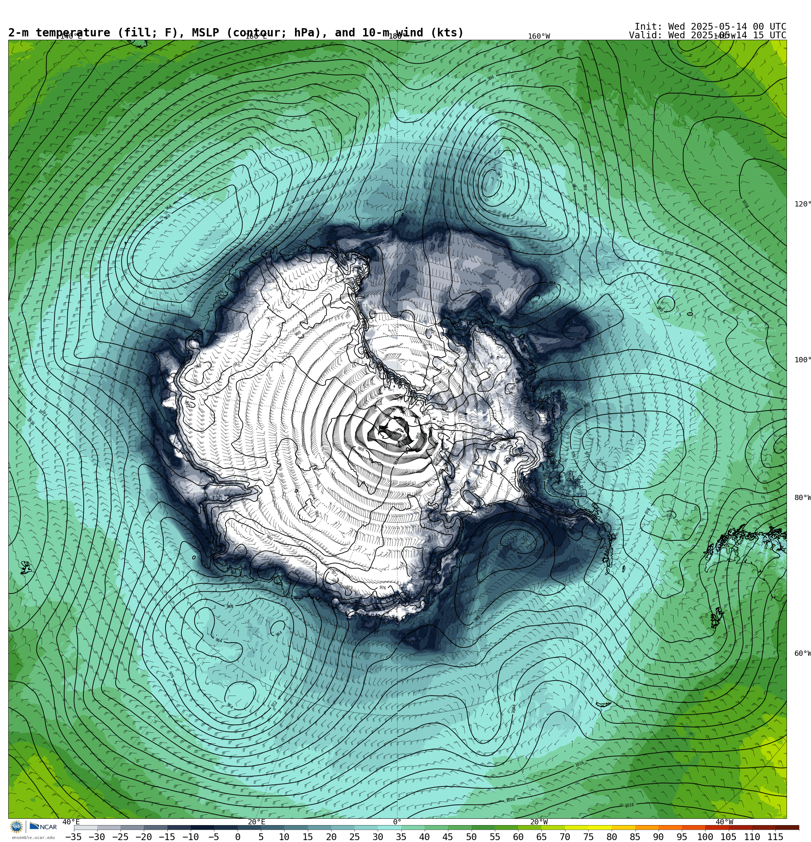The image size is (811, 842).
Task: Click the "115" colorbar tick label
Action: click(775, 837)
